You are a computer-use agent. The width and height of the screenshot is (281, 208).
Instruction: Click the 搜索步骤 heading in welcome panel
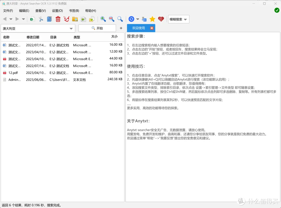click(136, 36)
